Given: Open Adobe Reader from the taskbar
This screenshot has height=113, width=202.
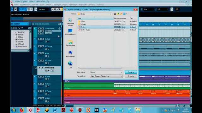Looking at the screenshot, I should [63, 110].
